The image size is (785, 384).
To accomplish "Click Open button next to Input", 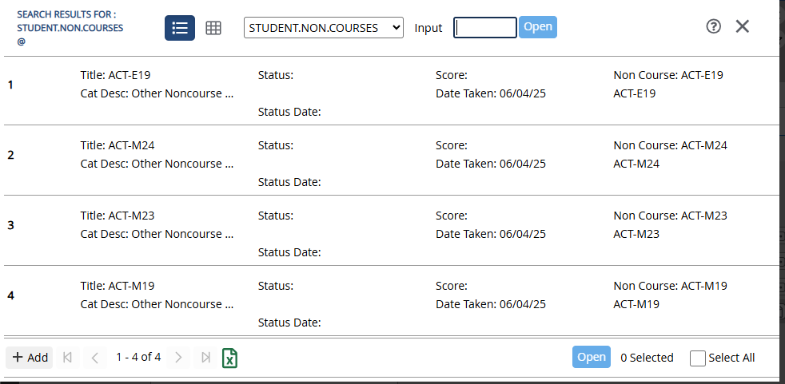I will click(538, 27).
